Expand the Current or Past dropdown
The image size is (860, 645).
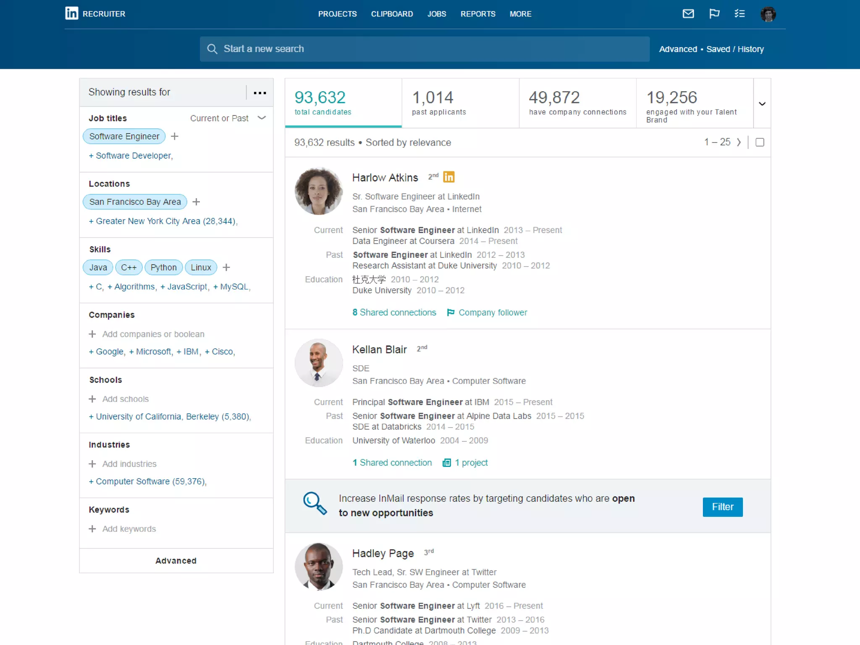228,118
